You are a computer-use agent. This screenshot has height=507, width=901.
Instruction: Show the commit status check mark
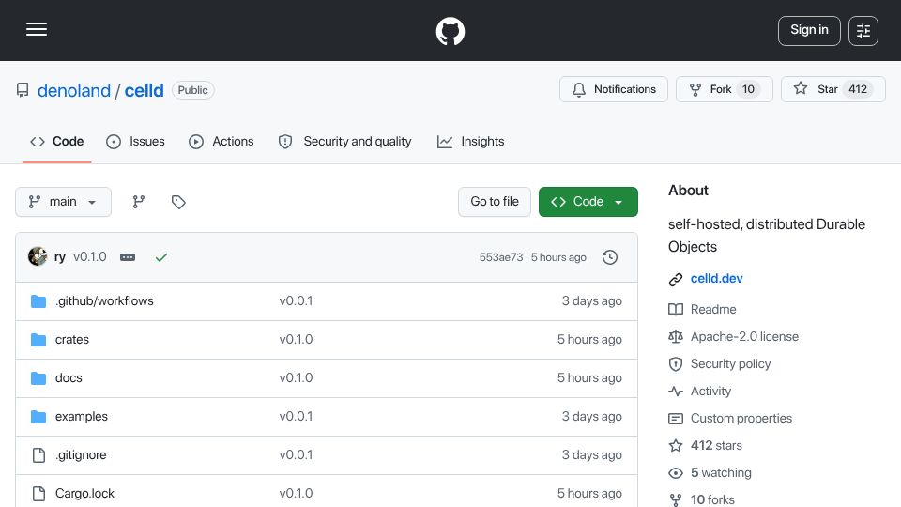160,257
